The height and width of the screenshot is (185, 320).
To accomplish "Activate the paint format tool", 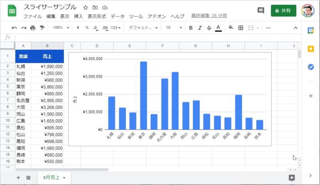I will pyautogui.click(x=42, y=28).
